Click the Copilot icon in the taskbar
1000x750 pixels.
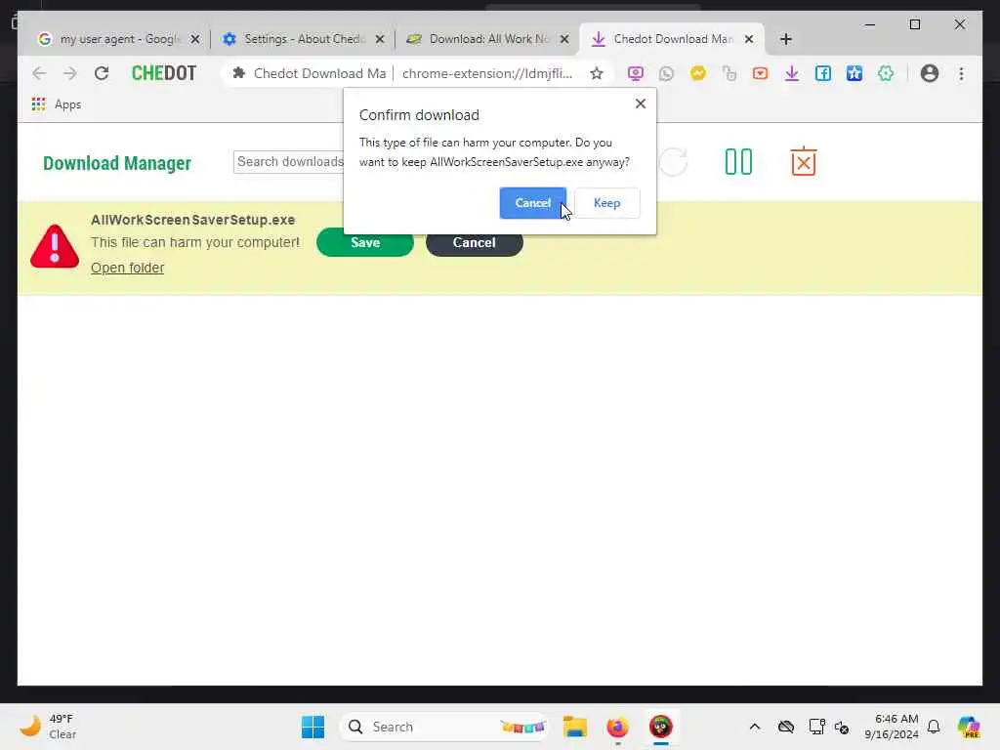tap(968, 727)
